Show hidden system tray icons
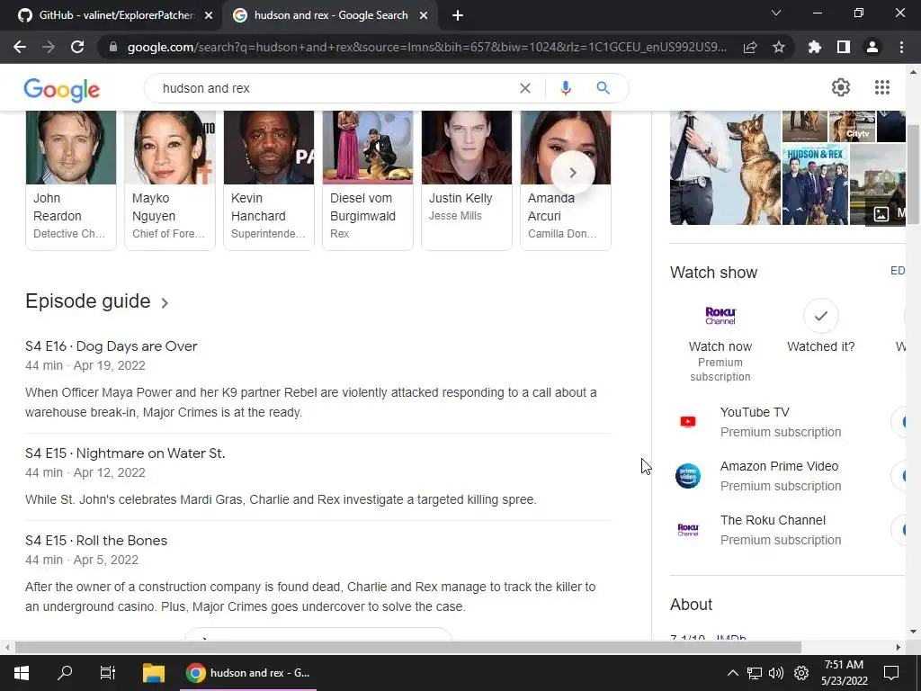This screenshot has width=921, height=691. click(732, 673)
